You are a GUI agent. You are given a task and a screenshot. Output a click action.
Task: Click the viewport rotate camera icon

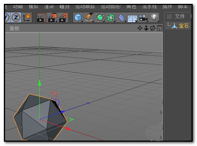click(153, 28)
